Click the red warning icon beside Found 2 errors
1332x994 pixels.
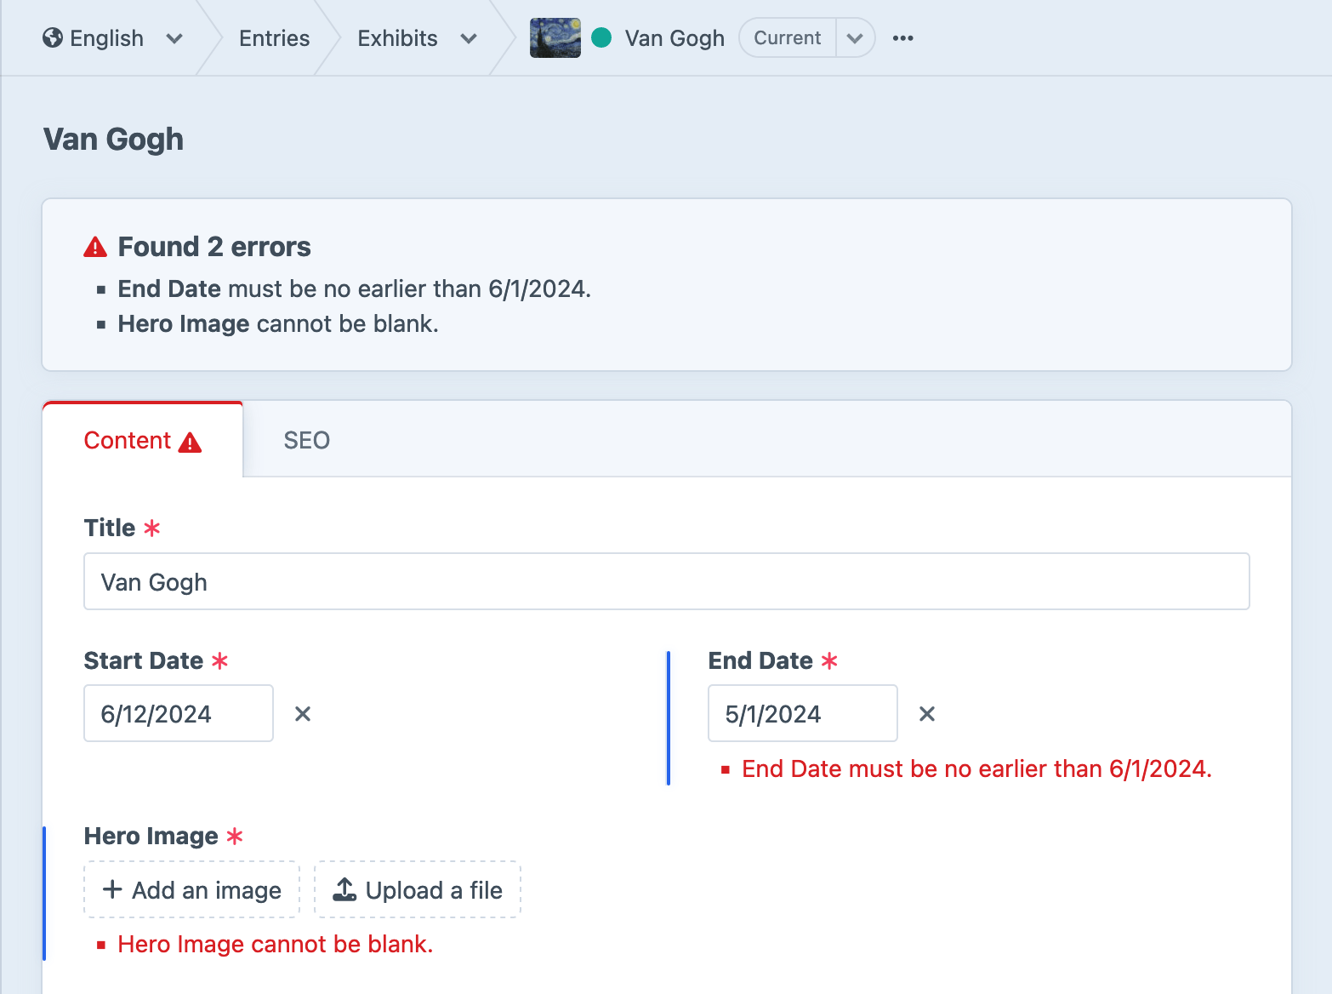[95, 247]
